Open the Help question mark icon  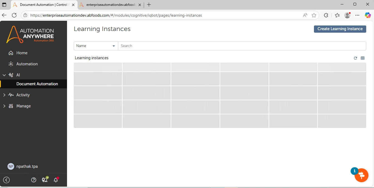point(34,180)
